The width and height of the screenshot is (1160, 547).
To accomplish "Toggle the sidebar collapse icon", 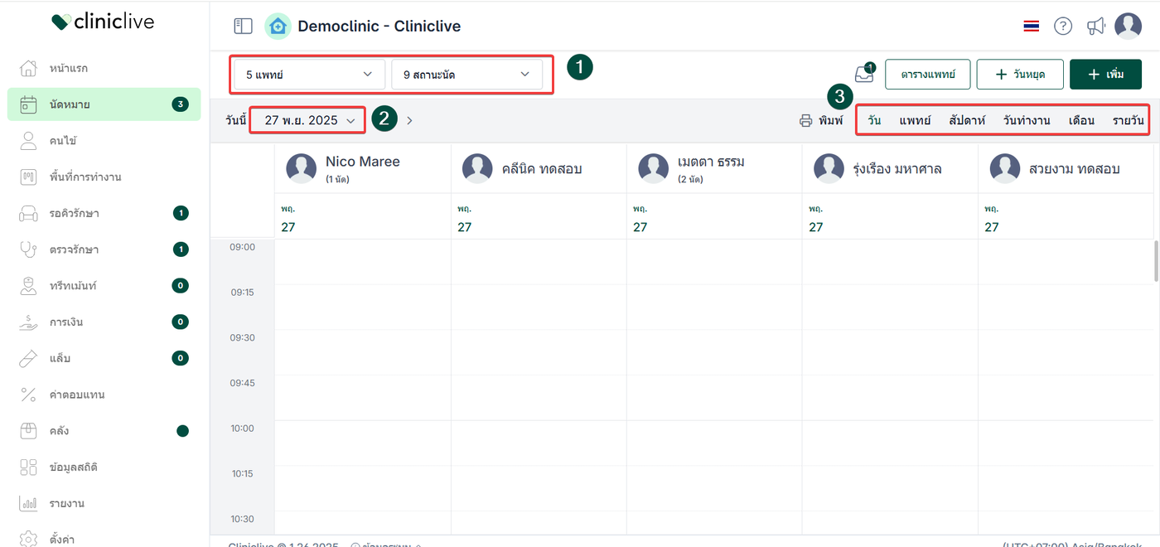I will [x=243, y=27].
